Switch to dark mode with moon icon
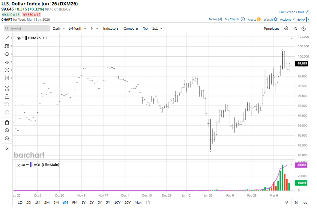The width and height of the screenshot is (317, 210). click(304, 28)
